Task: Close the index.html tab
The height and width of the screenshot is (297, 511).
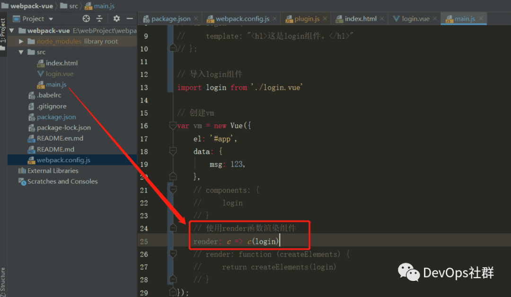Action: 382,19
